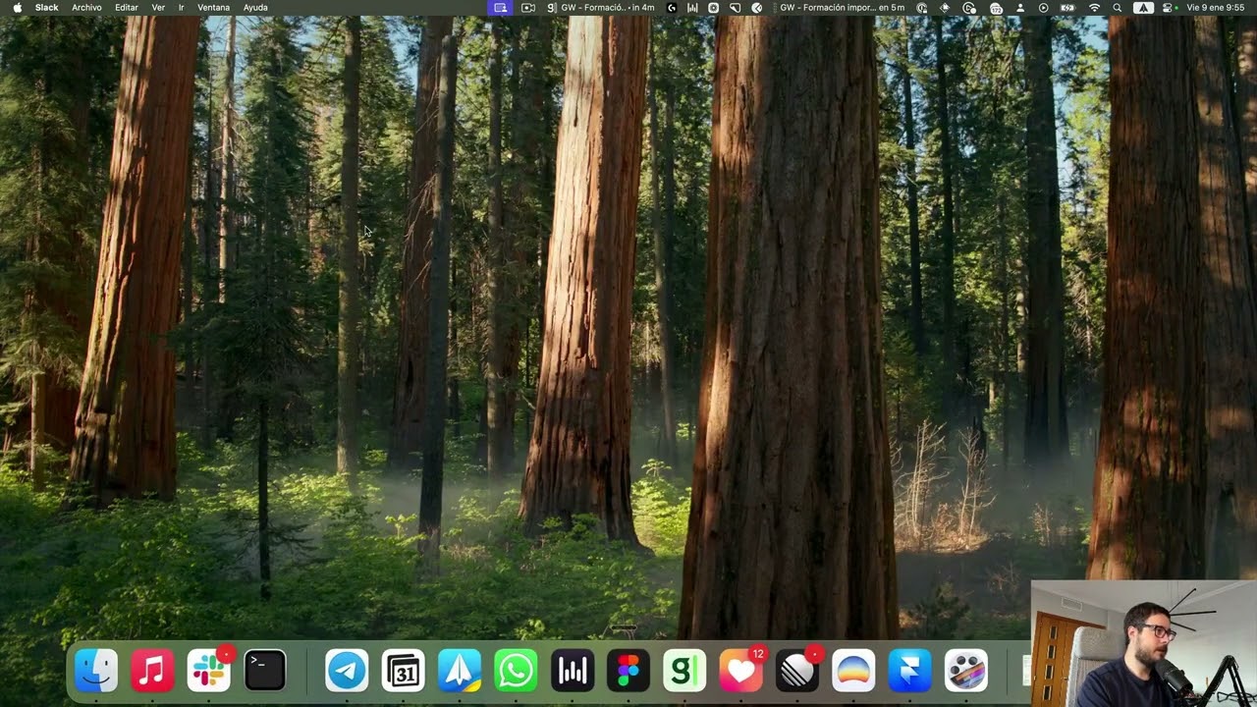Launch Figma from the dock
The height and width of the screenshot is (707, 1257).
click(628, 672)
